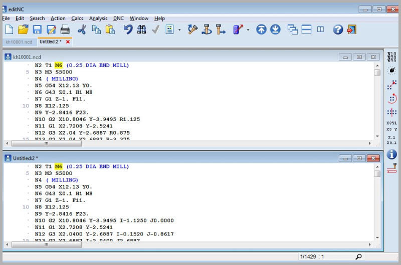Switch to the Untitled:2 tab

[51, 42]
